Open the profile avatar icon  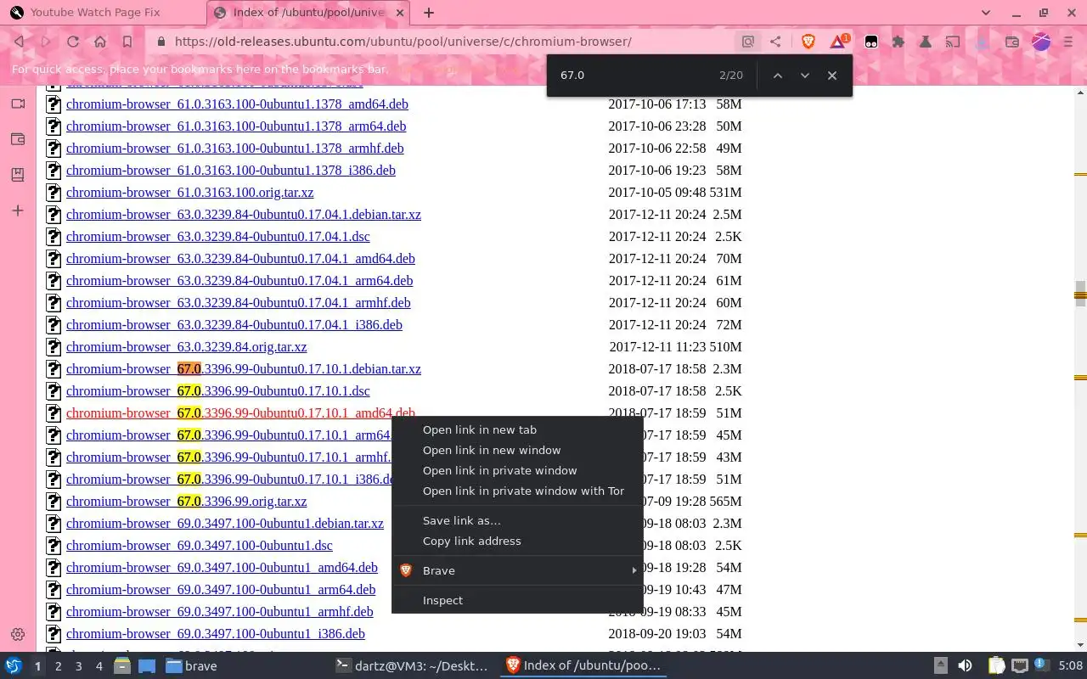(1041, 42)
